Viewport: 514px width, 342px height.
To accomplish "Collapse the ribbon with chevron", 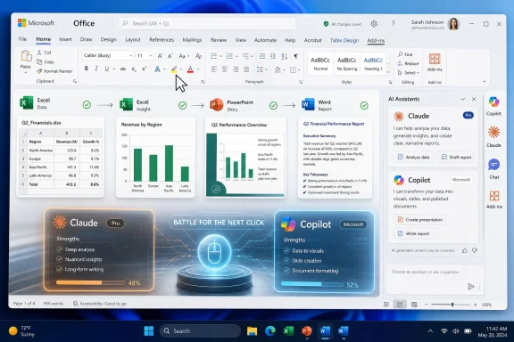I will [x=485, y=81].
